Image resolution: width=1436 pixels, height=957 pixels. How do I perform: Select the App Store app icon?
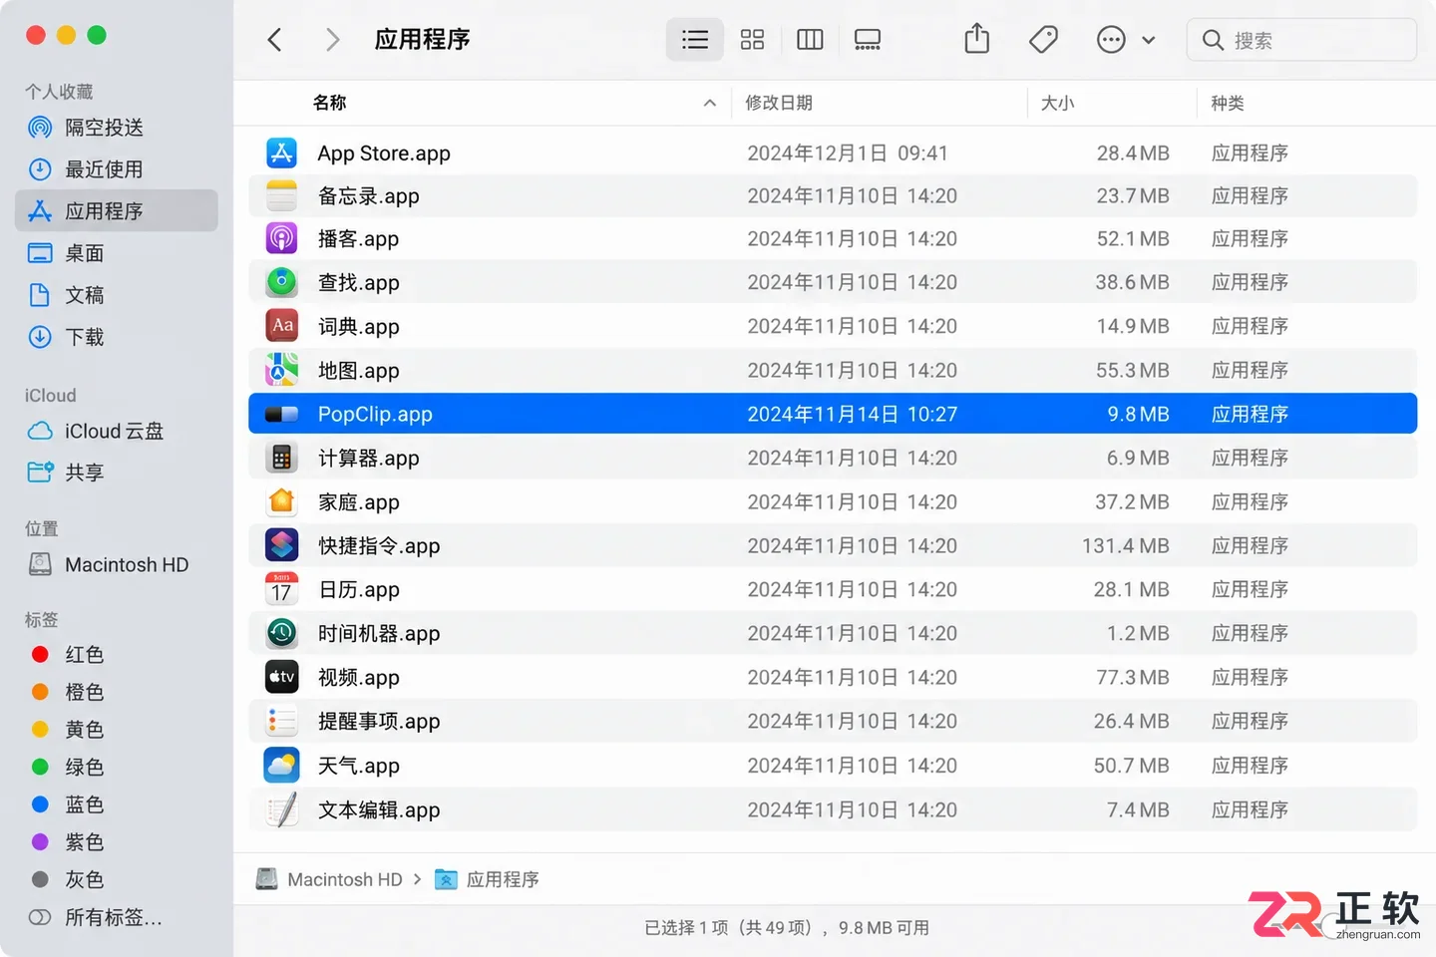[x=281, y=153]
